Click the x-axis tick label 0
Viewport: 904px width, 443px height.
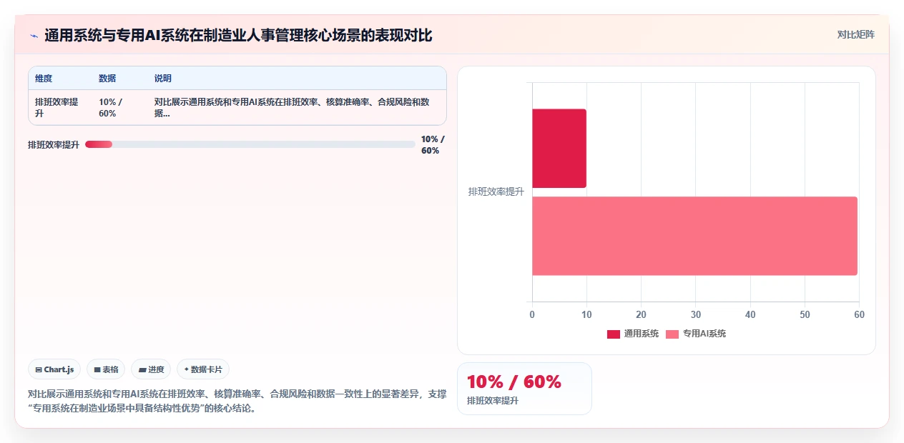[x=532, y=314]
